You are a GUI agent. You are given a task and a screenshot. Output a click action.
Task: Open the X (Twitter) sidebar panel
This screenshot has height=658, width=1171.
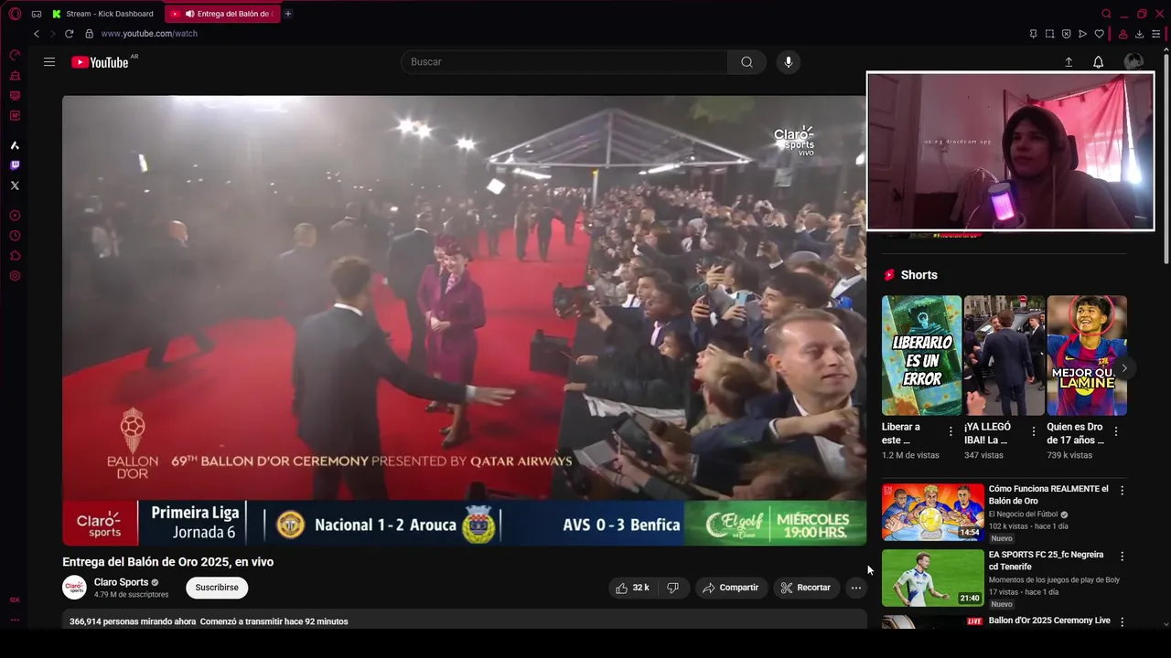point(15,186)
